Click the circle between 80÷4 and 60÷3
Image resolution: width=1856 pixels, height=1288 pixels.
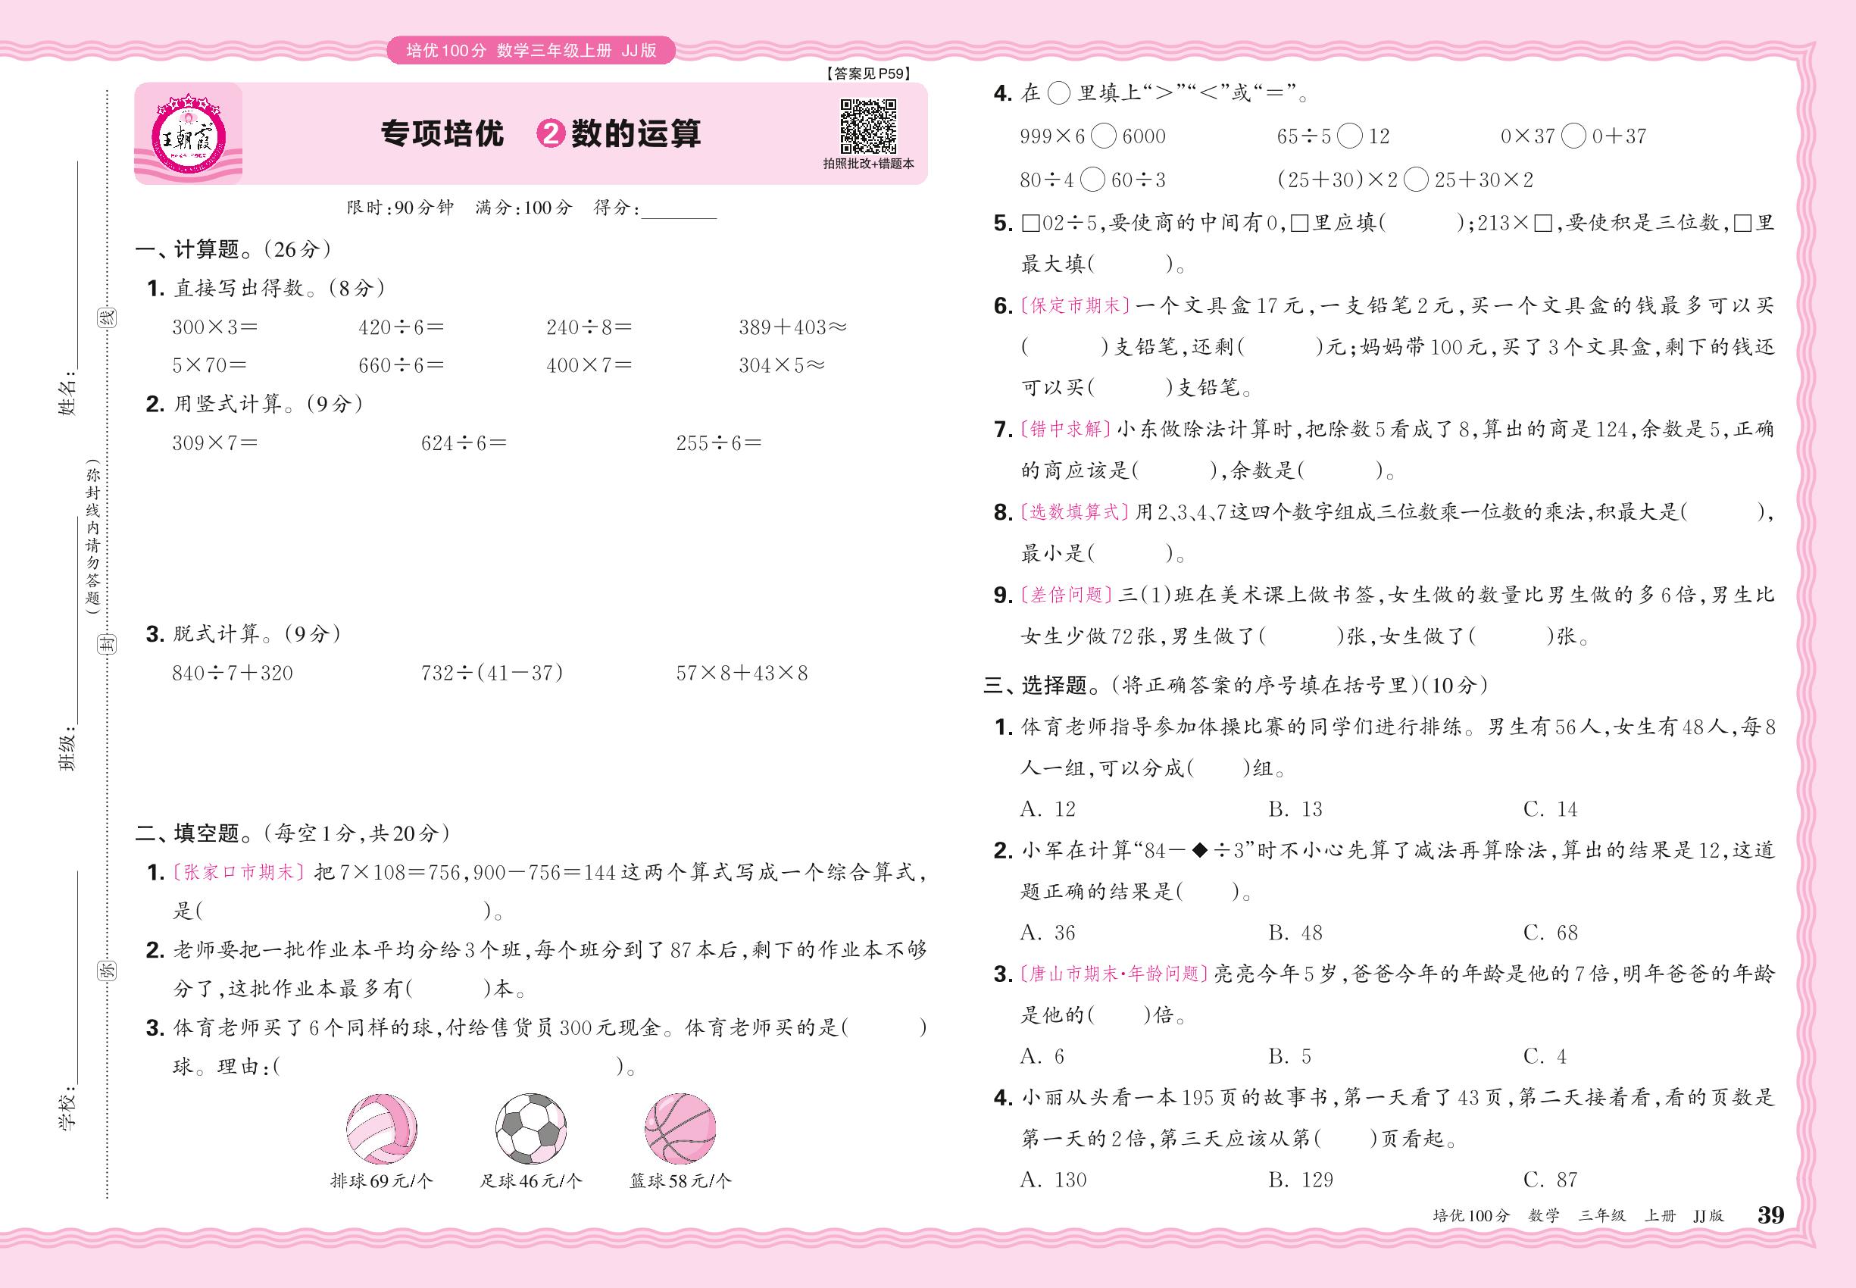tap(1092, 180)
